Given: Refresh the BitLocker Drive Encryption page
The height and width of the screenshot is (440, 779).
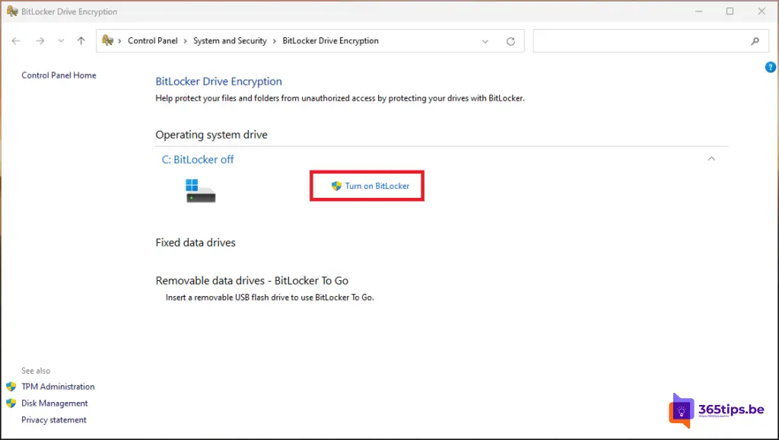Looking at the screenshot, I should click(x=510, y=41).
